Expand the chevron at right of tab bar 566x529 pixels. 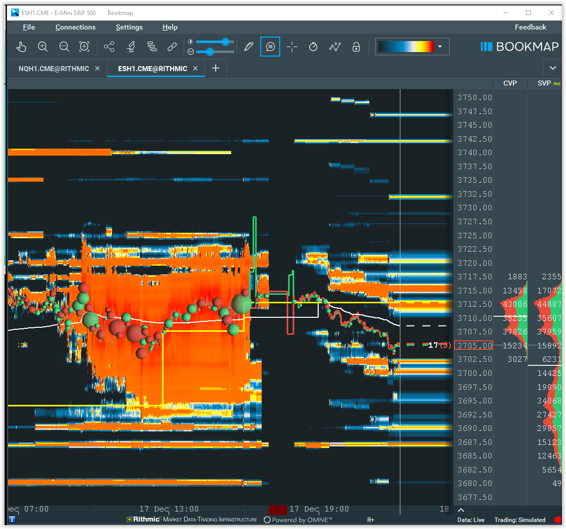(552, 68)
